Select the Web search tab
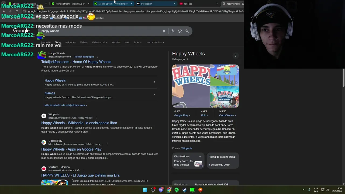Screen dimensions: 345x194 pos(127,42)
